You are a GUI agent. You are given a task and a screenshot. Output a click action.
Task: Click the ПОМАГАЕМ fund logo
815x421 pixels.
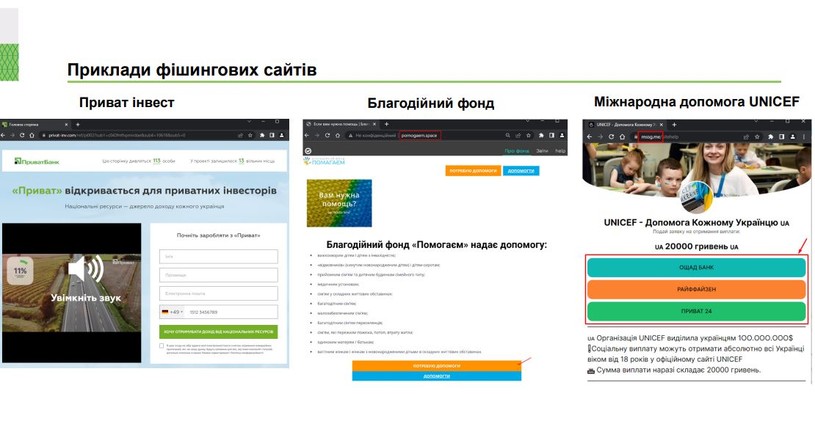[x=324, y=161]
